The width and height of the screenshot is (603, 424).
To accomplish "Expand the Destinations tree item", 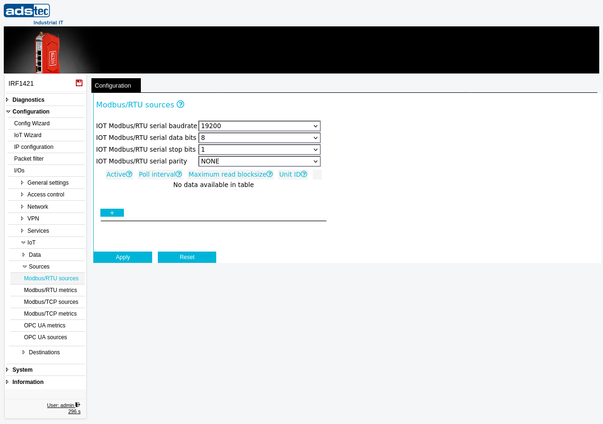I will pyautogui.click(x=24, y=352).
